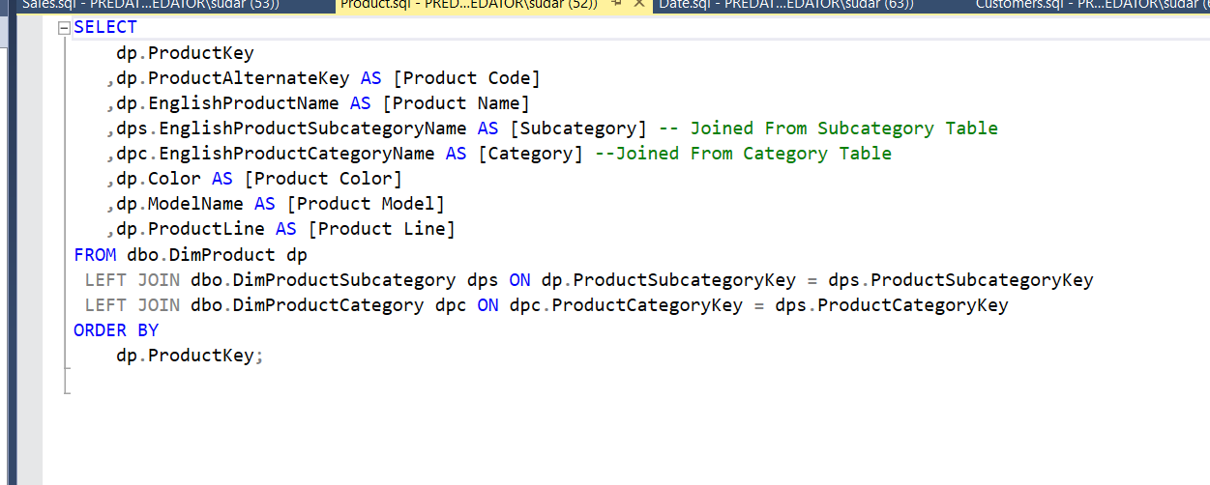
Task: Pin the Product.sql tab
Action: click(x=615, y=4)
